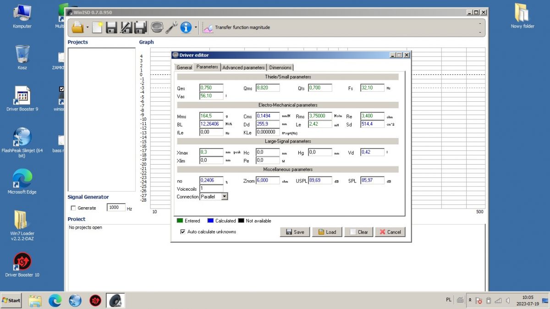550x309 pixels.
Task: Click the green Entered legend swatch
Action: pos(180,221)
